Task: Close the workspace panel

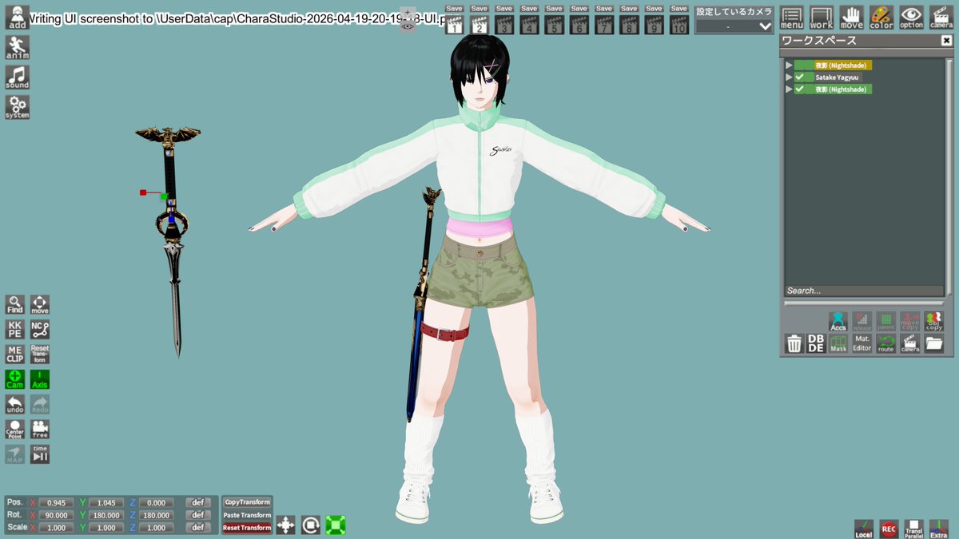Action: 947,41
